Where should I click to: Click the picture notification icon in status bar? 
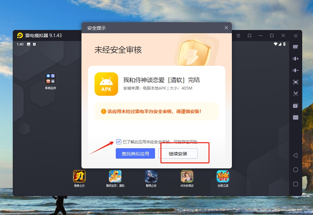click(x=28, y=44)
